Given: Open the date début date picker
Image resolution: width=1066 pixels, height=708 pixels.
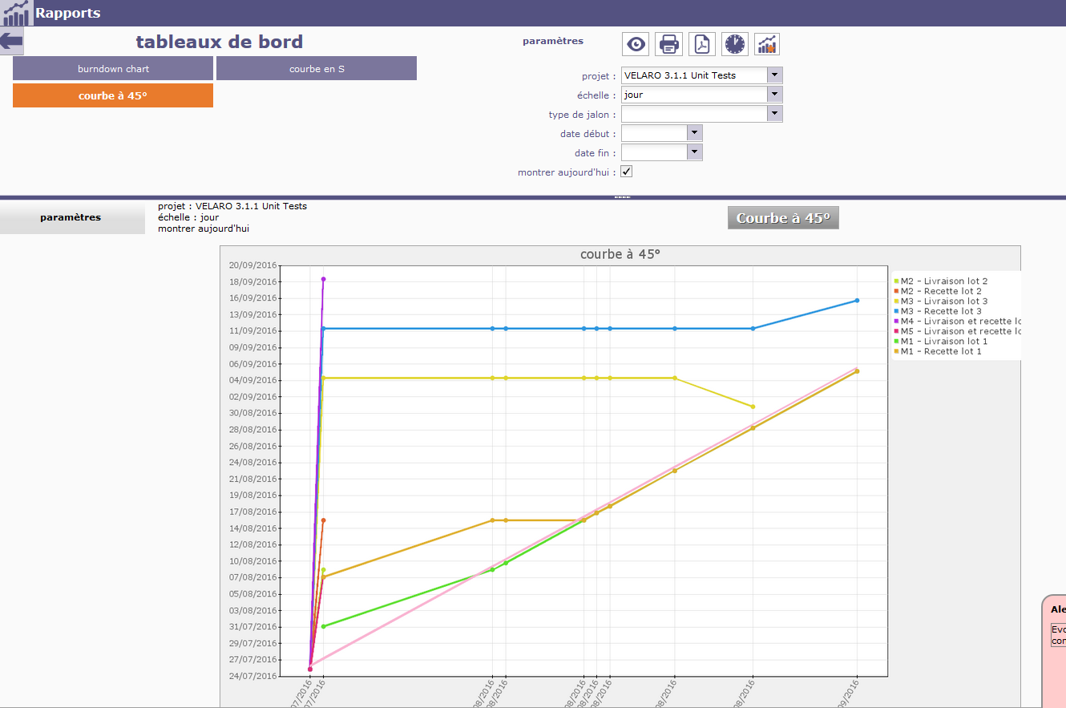Looking at the screenshot, I should [694, 133].
